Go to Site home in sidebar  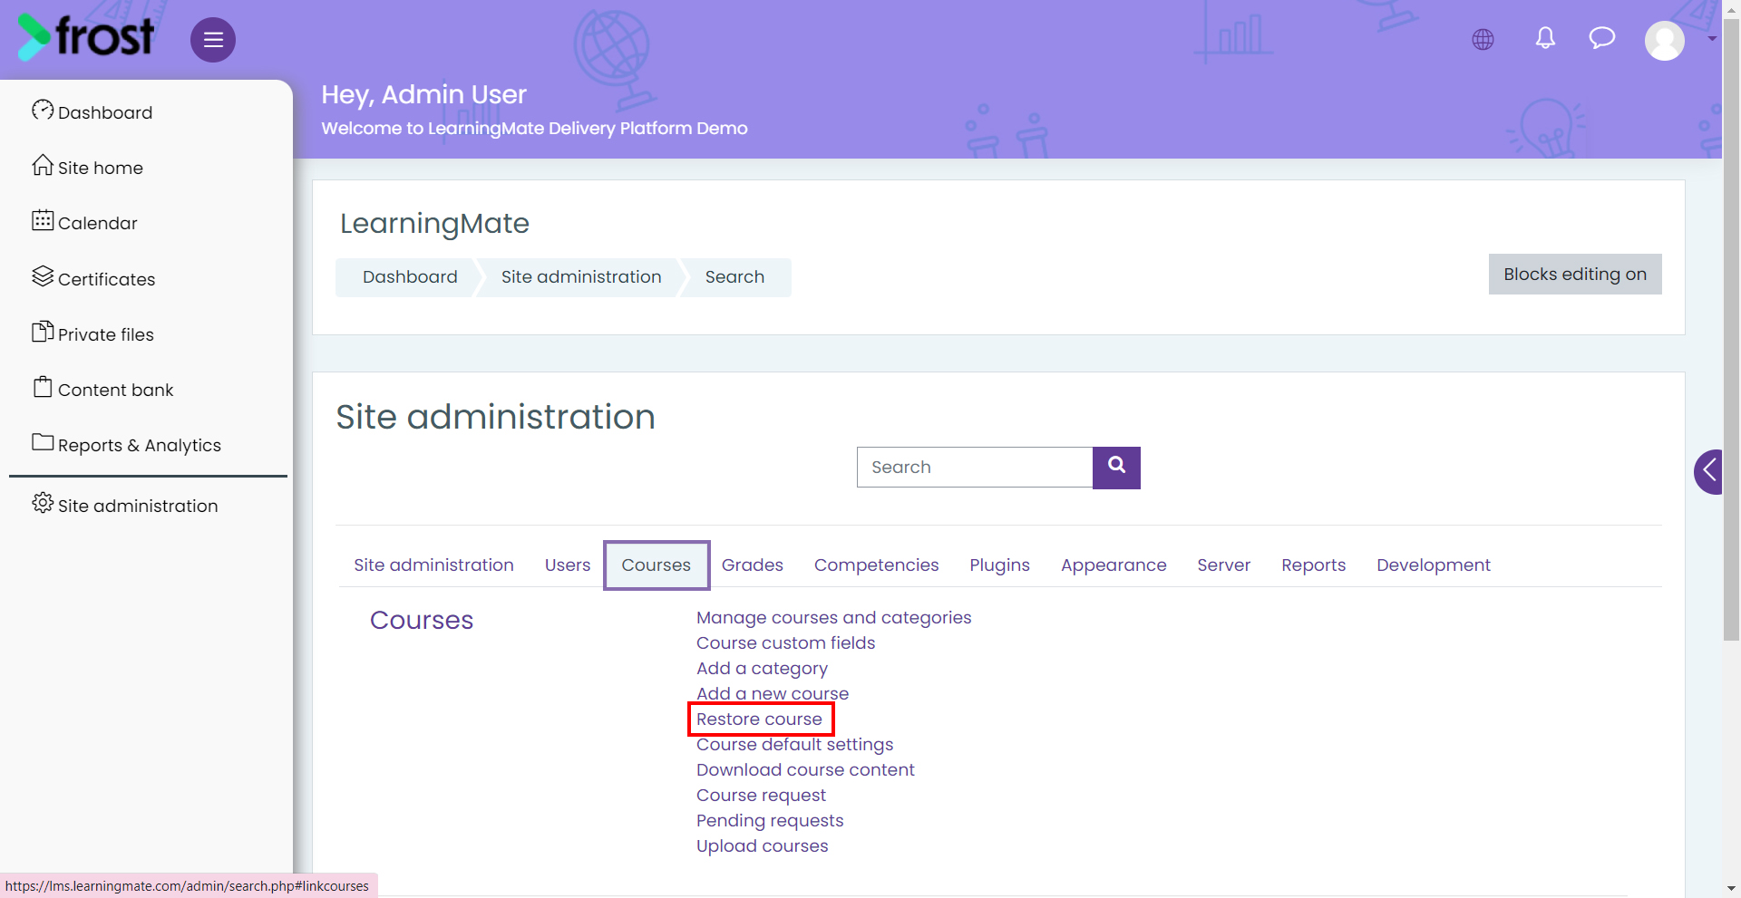pos(88,167)
